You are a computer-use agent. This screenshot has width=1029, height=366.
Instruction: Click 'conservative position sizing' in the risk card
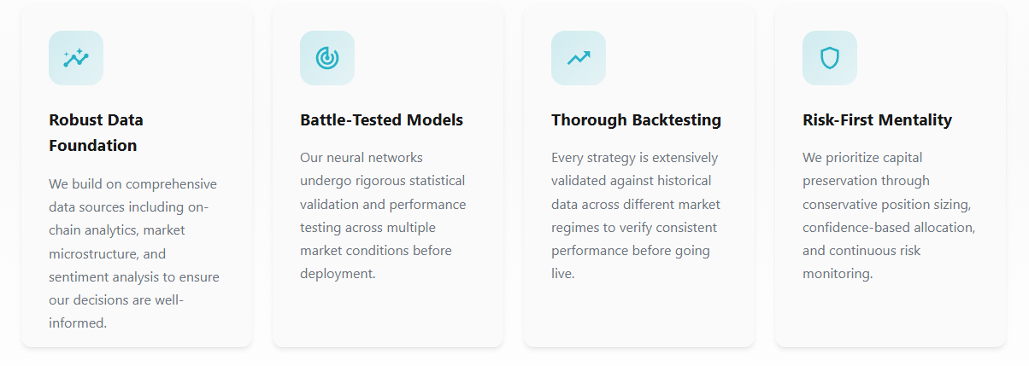click(x=885, y=205)
